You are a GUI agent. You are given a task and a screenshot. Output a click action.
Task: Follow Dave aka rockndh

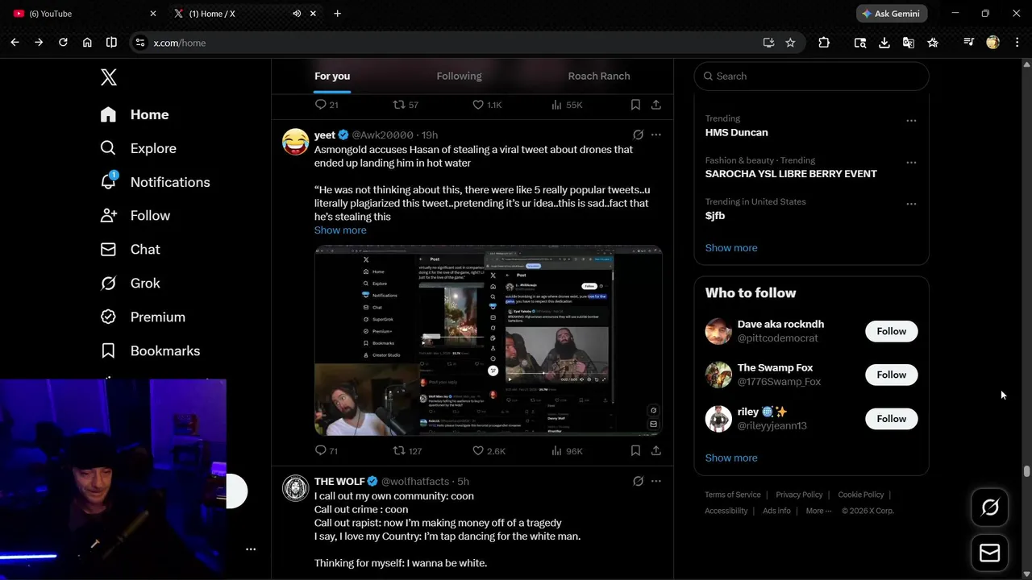892,331
